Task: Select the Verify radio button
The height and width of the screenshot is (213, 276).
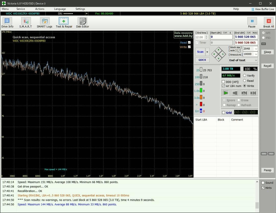Action: (x=245, y=76)
